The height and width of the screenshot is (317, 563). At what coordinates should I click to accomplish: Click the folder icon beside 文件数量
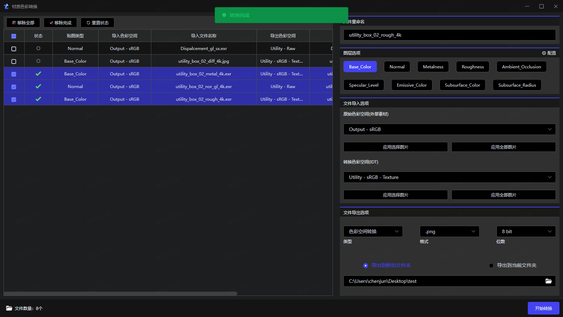coord(9,308)
